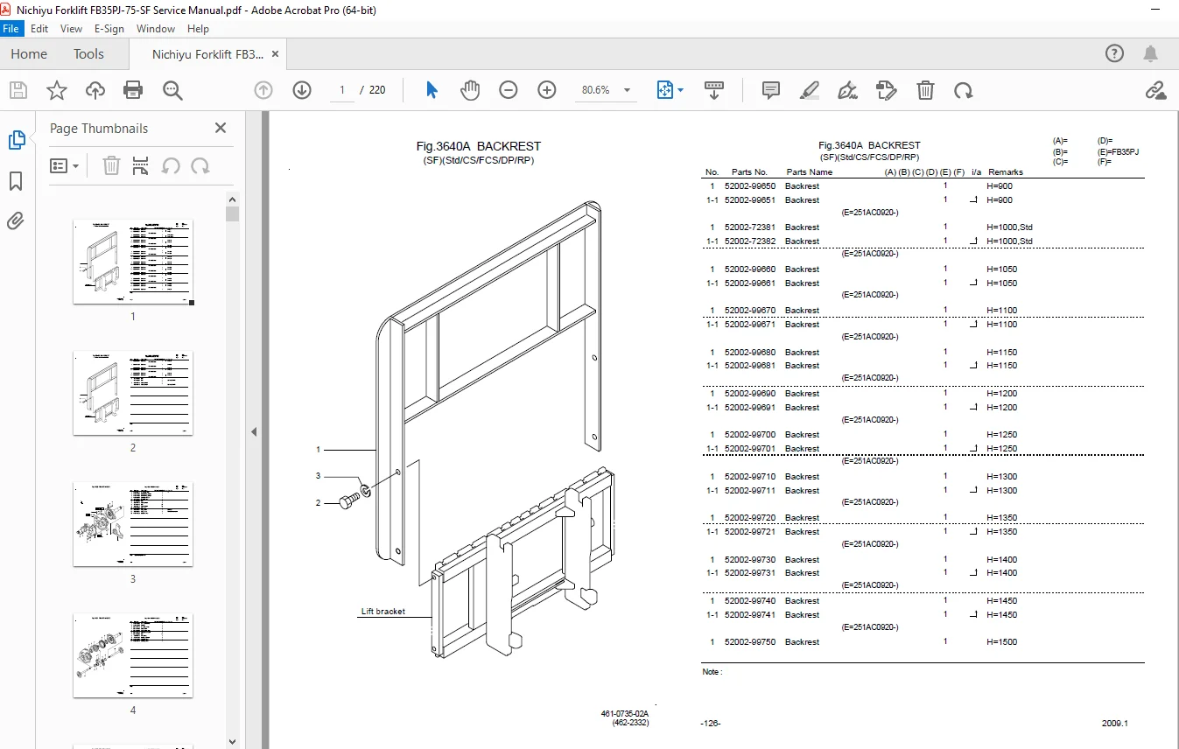The height and width of the screenshot is (749, 1179).
Task: Open the Help question mark icon
Action: coord(1114,53)
